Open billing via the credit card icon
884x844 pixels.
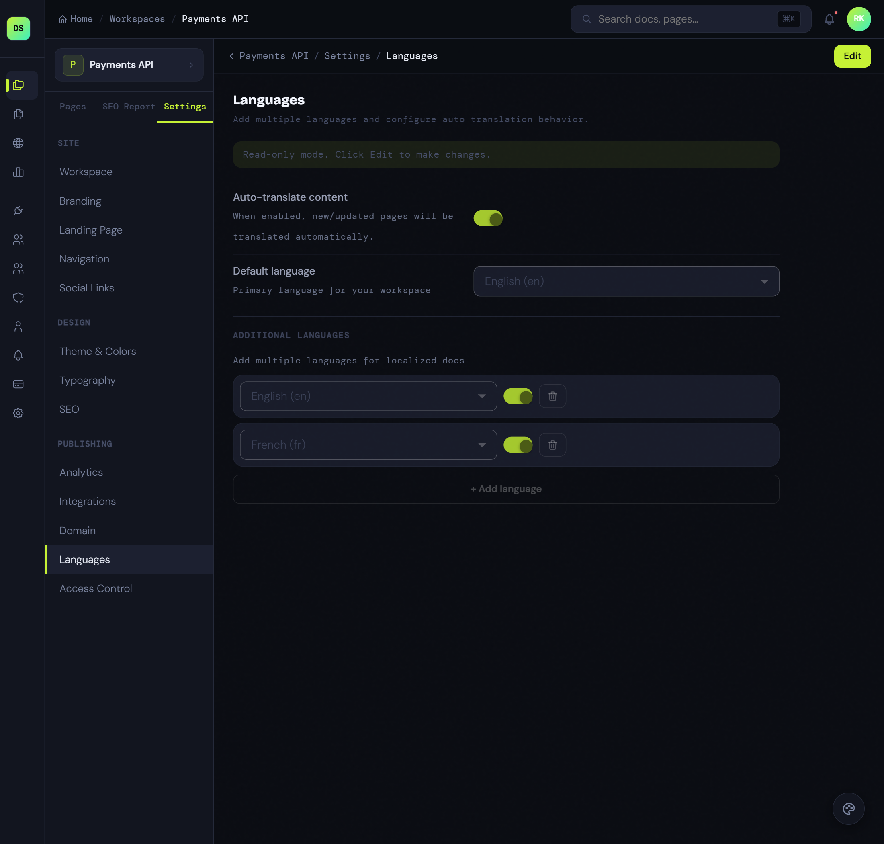click(18, 383)
